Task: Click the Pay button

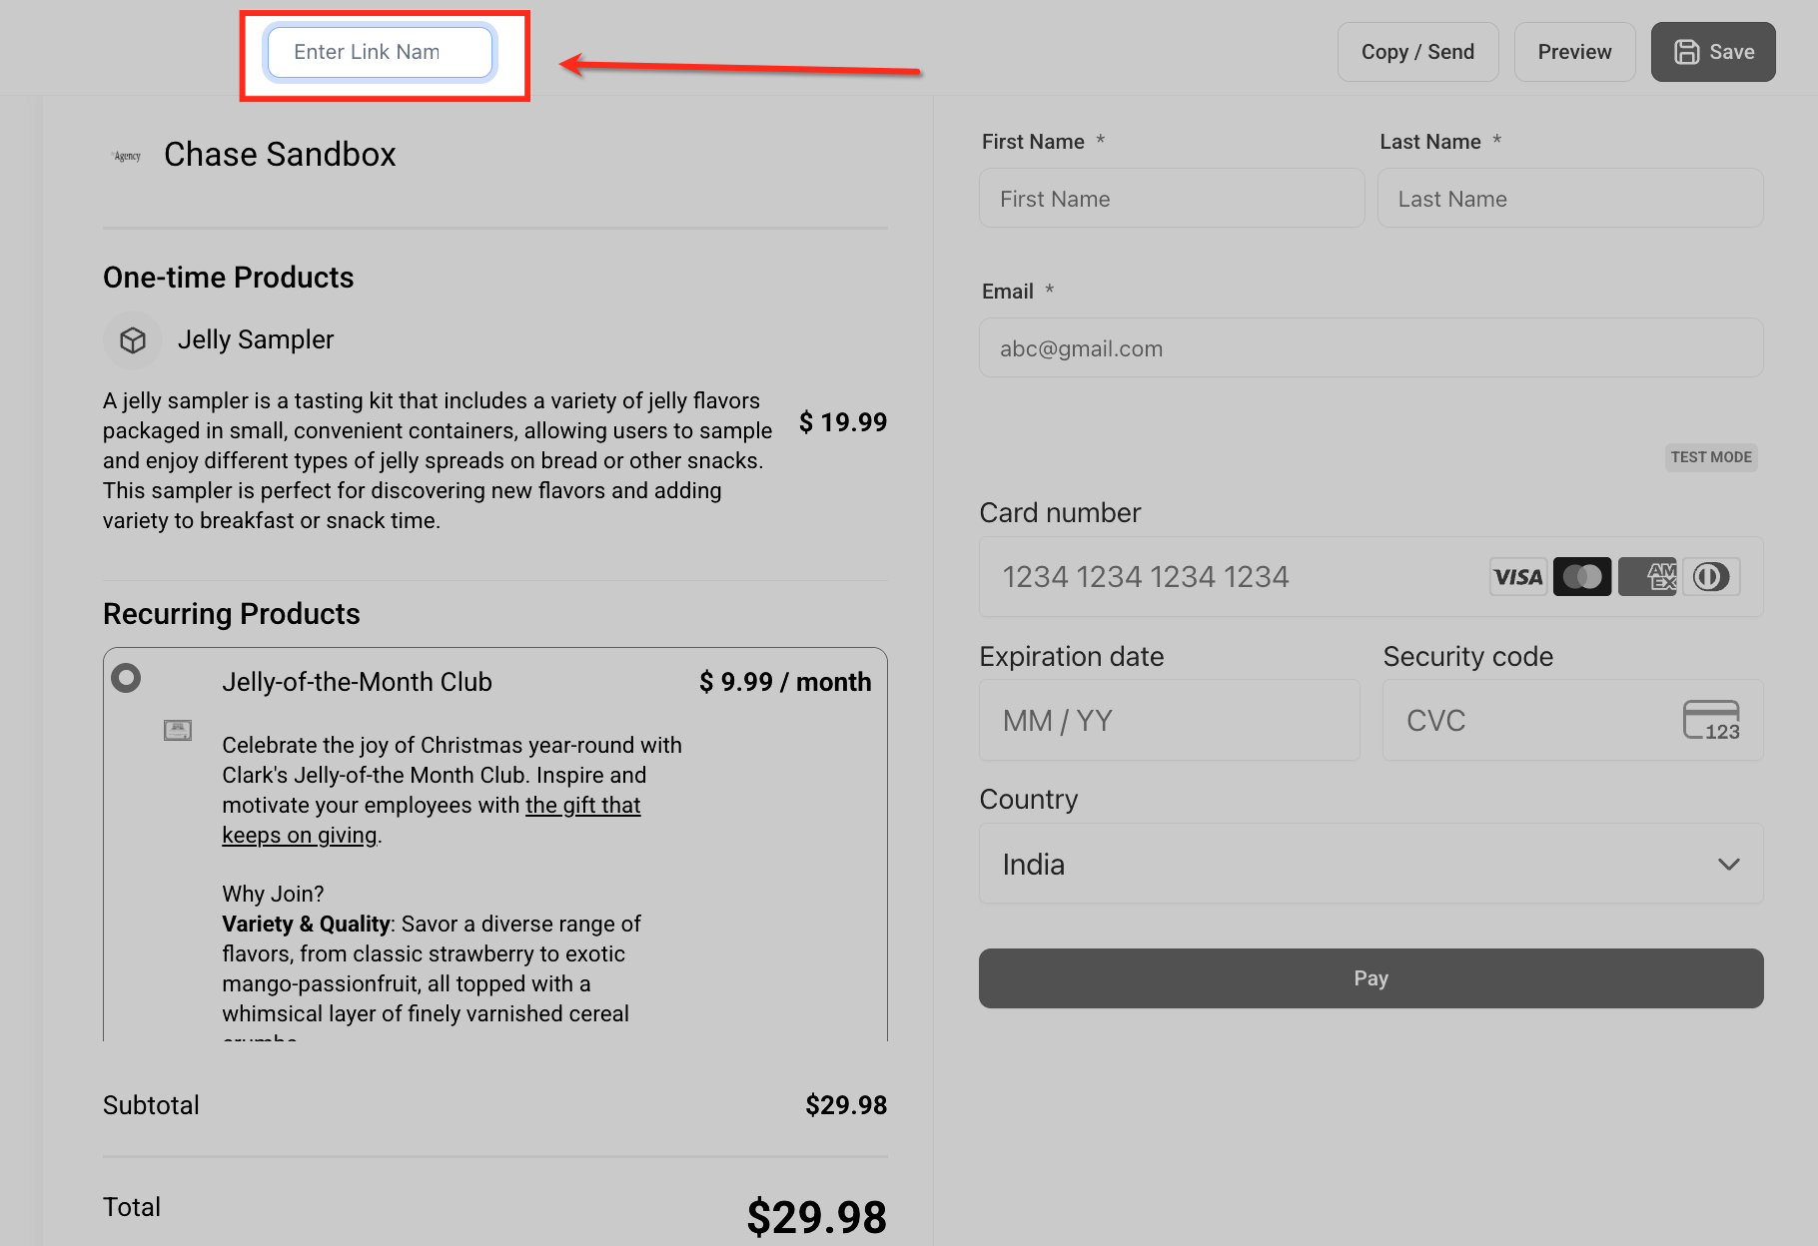Action: pos(1371,978)
